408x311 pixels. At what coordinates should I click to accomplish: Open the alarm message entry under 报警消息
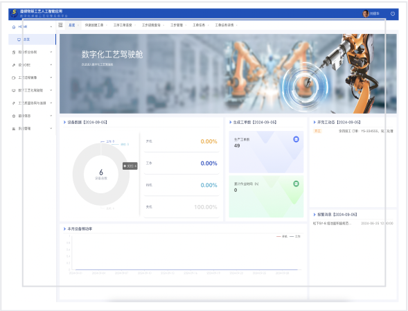tap(353, 223)
